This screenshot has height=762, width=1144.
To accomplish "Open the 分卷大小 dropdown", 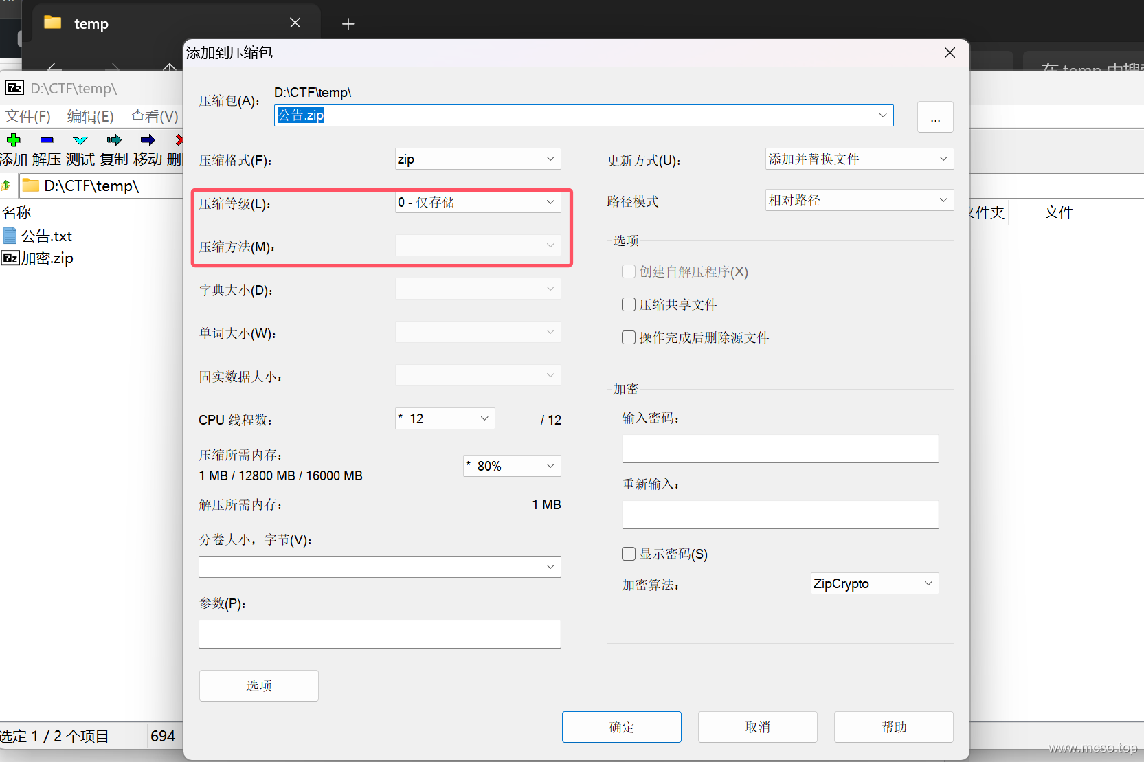I will tap(380, 567).
